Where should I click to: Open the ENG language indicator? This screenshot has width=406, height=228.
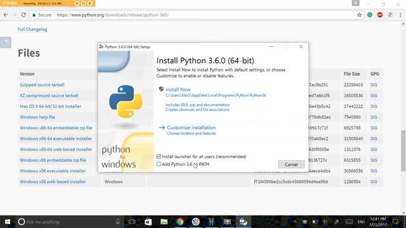[x=361, y=222]
